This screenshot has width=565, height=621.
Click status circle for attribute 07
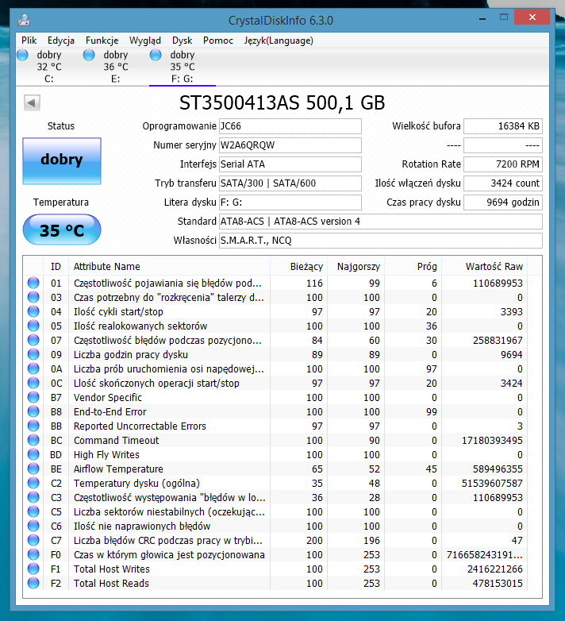(x=33, y=340)
